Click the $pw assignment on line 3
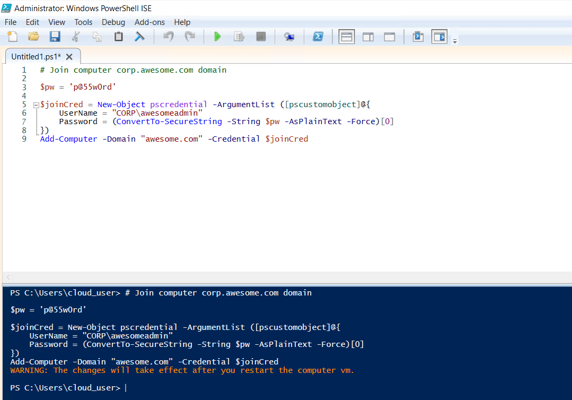The width and height of the screenshot is (572, 400). click(78, 87)
